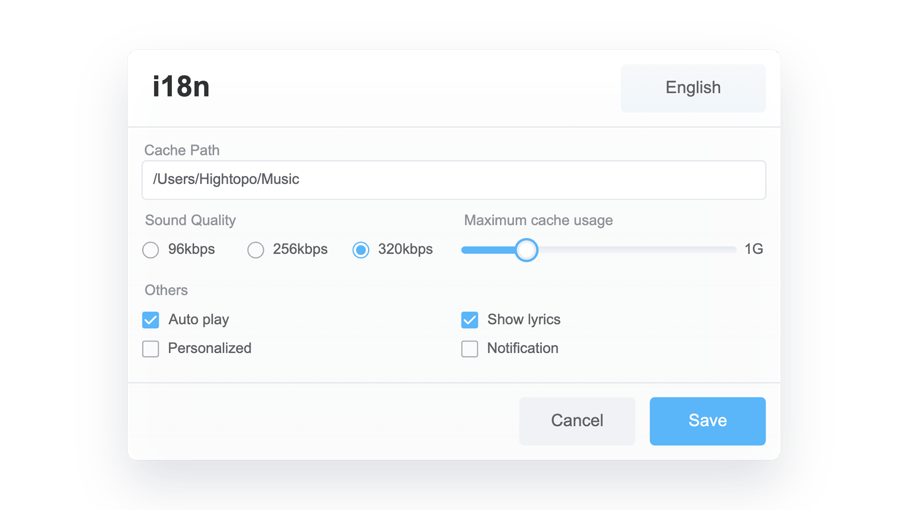
Task: Click the blue Save button
Action: pyautogui.click(x=707, y=421)
